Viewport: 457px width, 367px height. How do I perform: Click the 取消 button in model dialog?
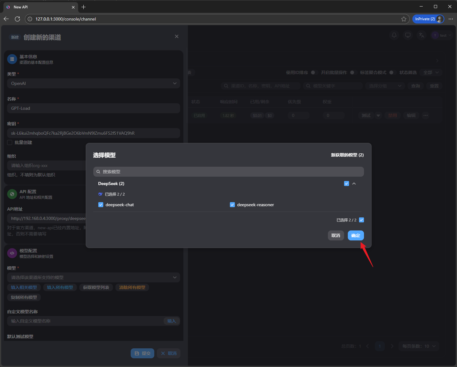click(x=336, y=235)
